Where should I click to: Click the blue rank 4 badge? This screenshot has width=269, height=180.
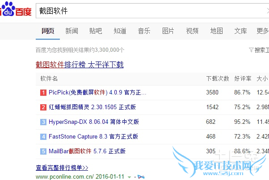[x=43, y=137]
